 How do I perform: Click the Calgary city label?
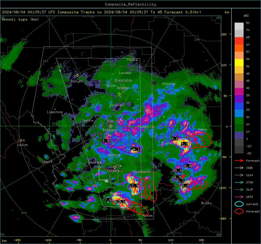pyautogui.click(x=113, y=171)
